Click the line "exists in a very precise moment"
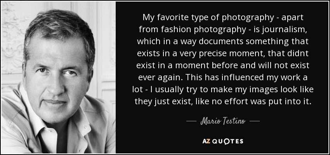The height and width of the screenshot is (155, 330). 223,53
